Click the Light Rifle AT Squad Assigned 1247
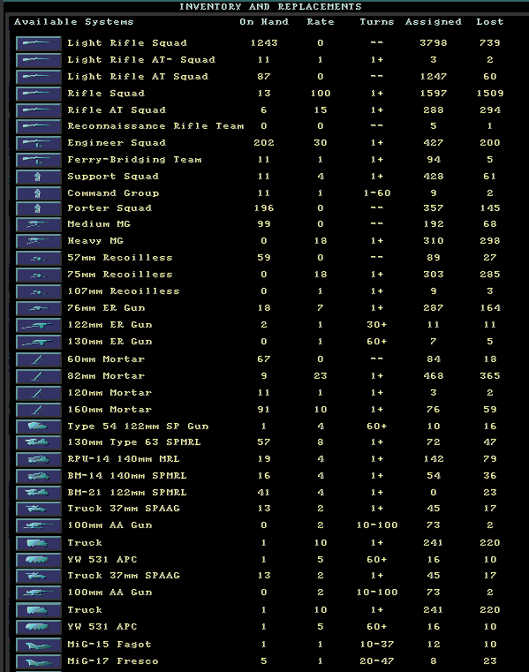 [434, 76]
